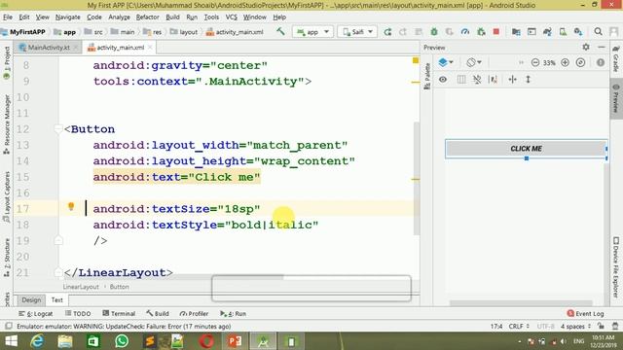623x350 pixels.
Task: Click the Apply Changes icon beside device selector
Action: [387, 32]
